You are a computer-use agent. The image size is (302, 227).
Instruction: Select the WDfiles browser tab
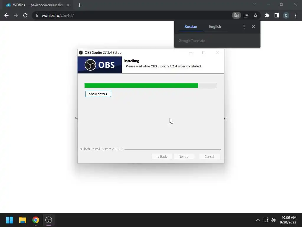click(x=38, y=5)
